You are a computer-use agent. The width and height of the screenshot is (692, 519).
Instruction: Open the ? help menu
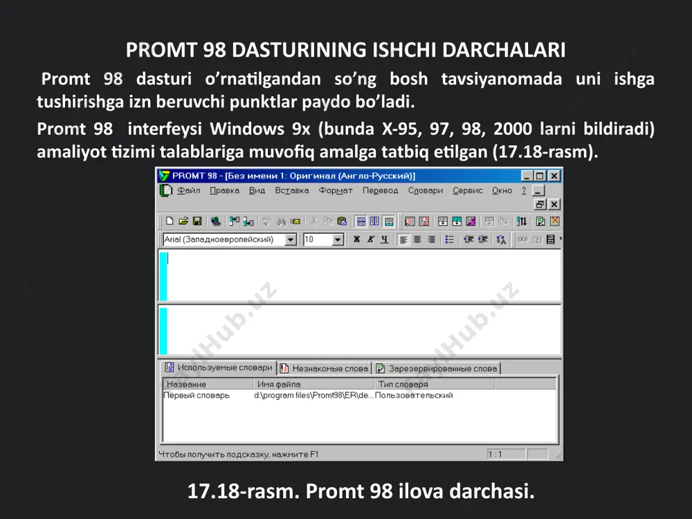(524, 190)
